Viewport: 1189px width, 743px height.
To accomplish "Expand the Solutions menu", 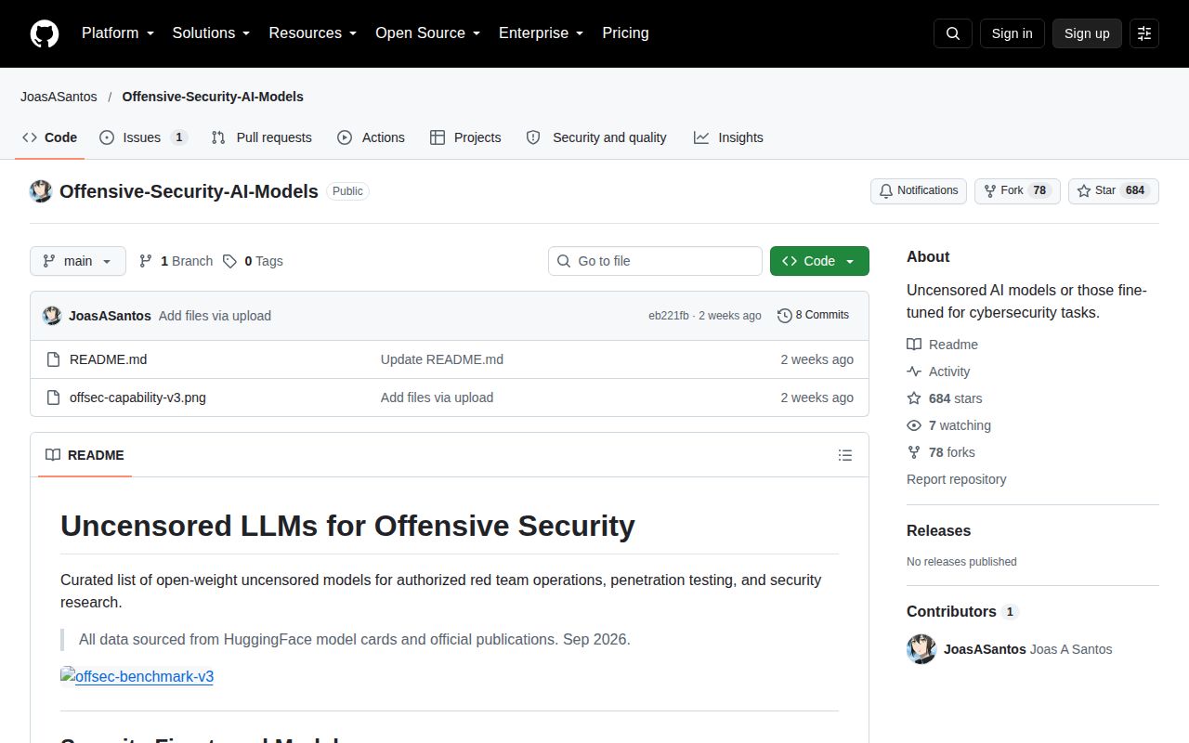I will tap(212, 33).
